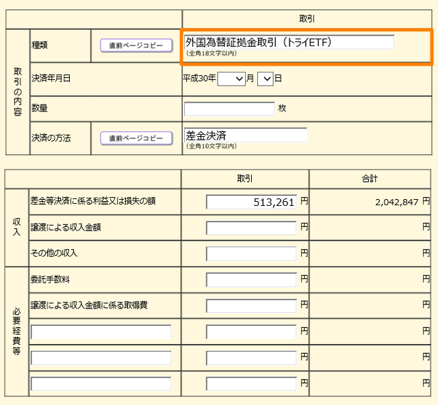Click the 全角10文字以内 hint text
438x405 pixels.
click(211, 146)
